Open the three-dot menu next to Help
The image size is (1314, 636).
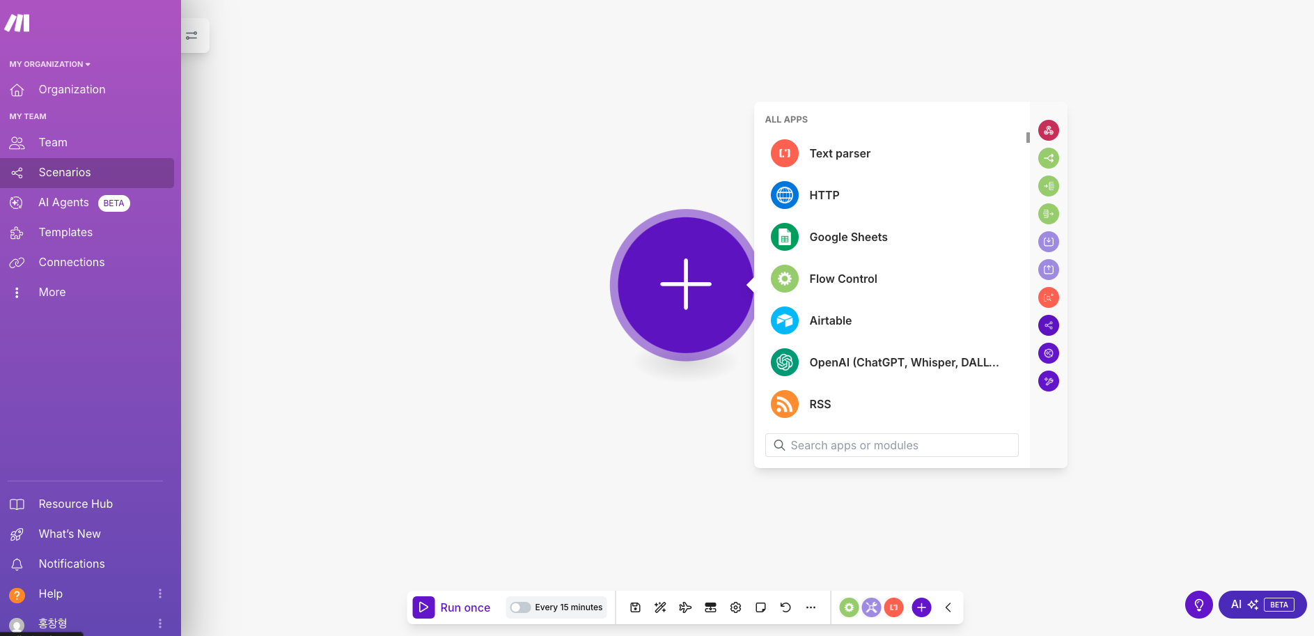(x=160, y=594)
